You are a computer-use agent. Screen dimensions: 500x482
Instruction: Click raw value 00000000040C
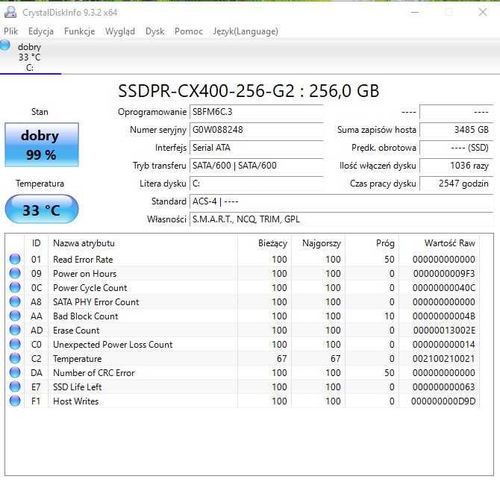[x=444, y=287]
